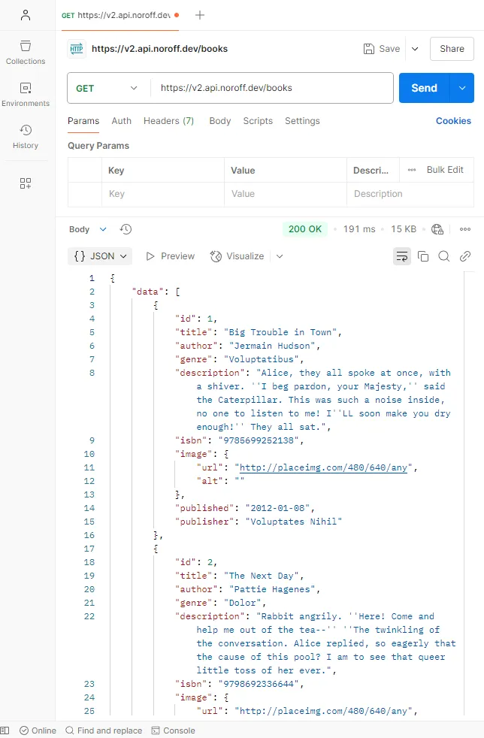Click the "2012-01-08" published value

(277, 508)
